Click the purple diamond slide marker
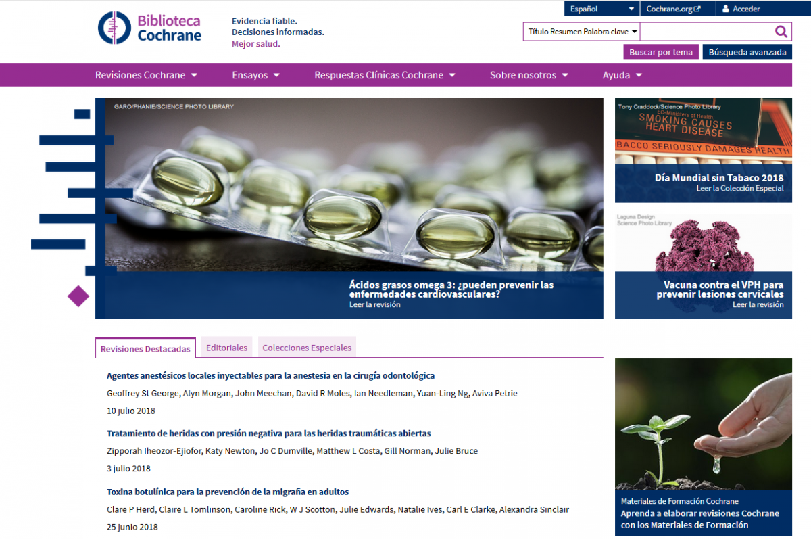This screenshot has height=539, width=811. click(78, 296)
